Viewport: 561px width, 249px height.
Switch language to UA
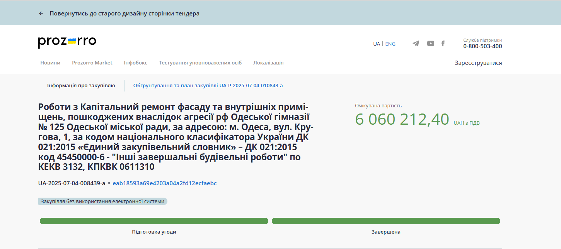point(376,44)
